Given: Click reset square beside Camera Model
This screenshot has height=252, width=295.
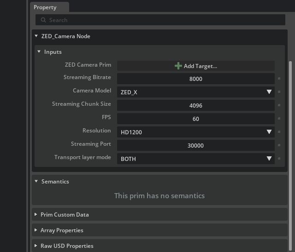Looking at the screenshot, I should coord(279,92).
